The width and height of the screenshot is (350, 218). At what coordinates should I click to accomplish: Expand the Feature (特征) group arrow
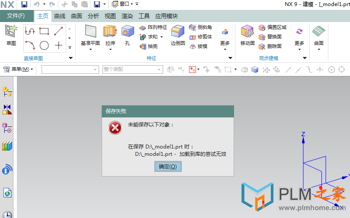tap(230, 58)
